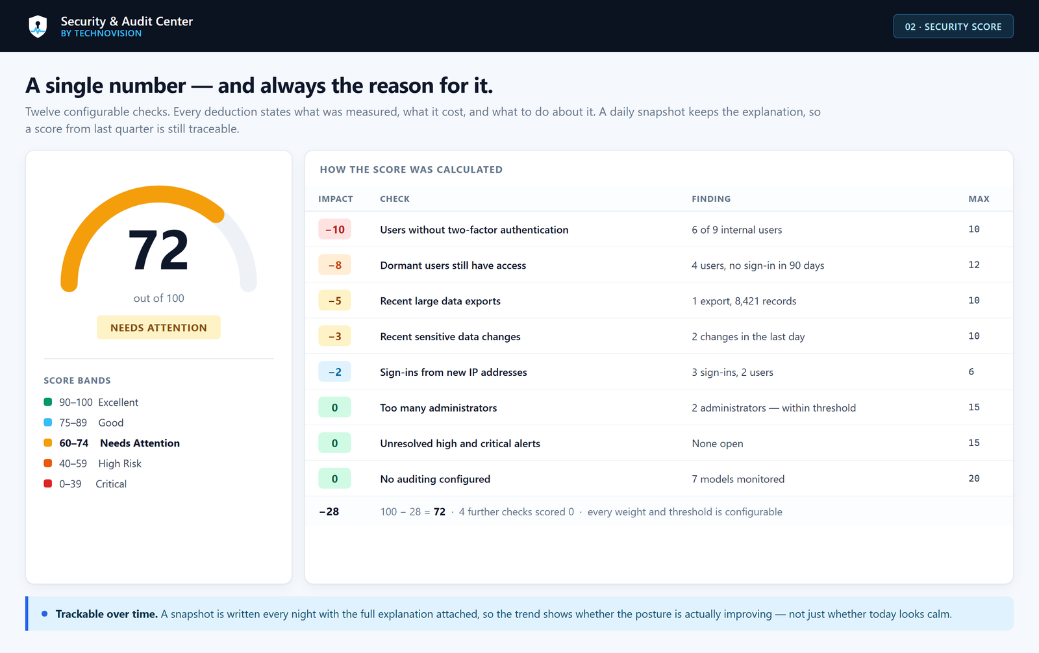Click the 02 · Security Score badge

tap(953, 27)
